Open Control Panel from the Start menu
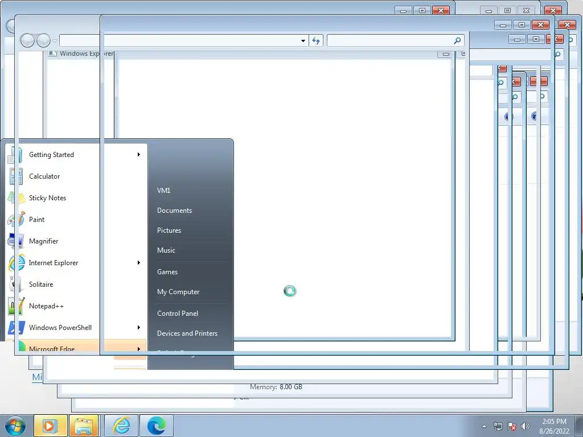This screenshot has height=437, width=583. click(178, 314)
